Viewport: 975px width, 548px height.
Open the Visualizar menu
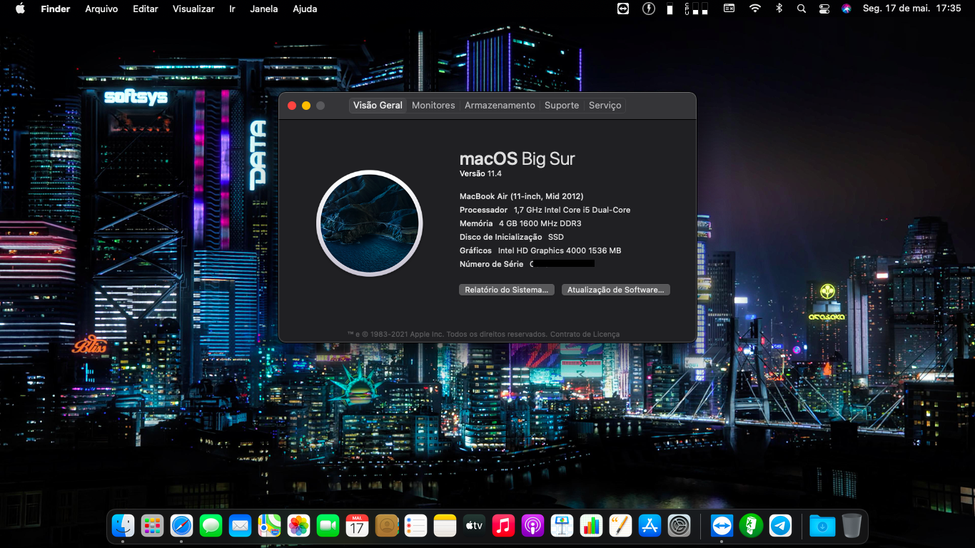[x=193, y=9]
